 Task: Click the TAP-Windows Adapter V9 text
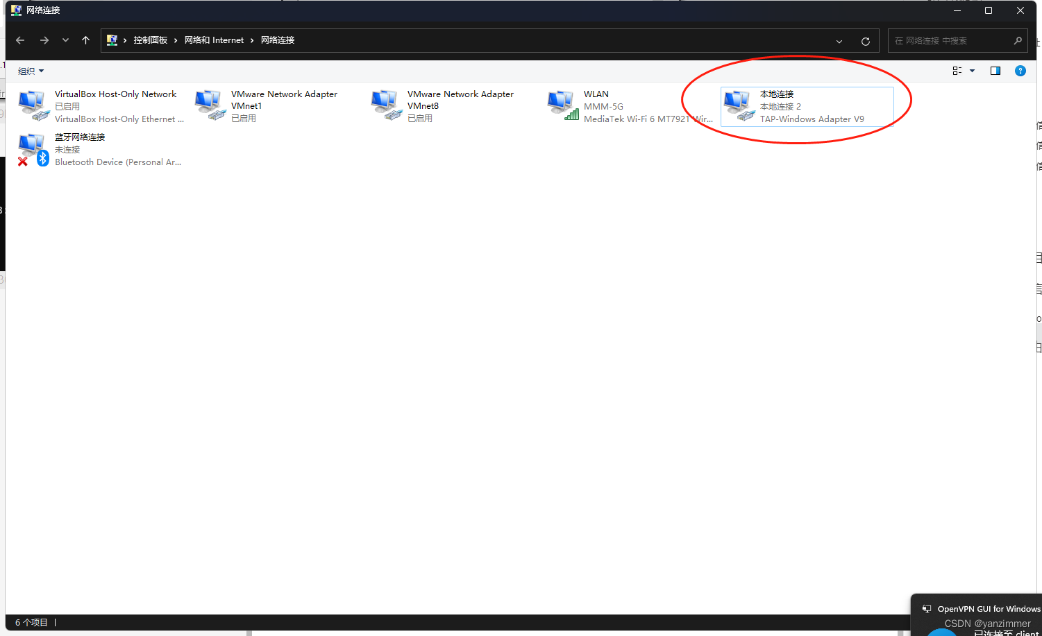[x=812, y=119]
